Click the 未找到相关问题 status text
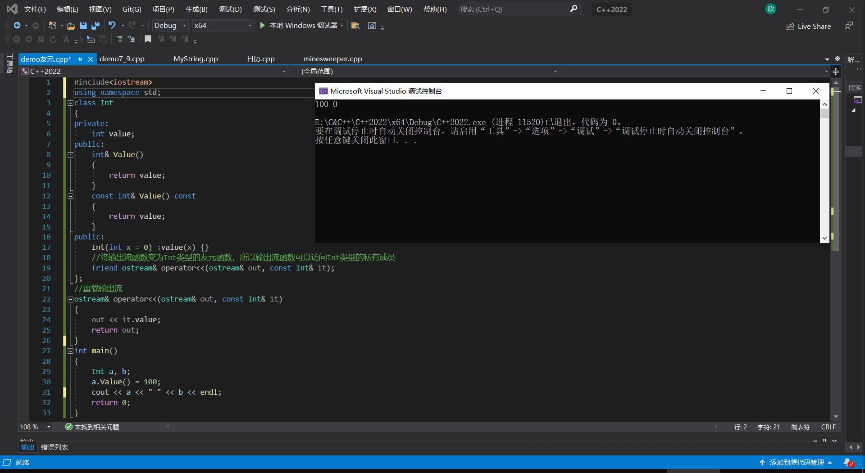 coord(97,427)
